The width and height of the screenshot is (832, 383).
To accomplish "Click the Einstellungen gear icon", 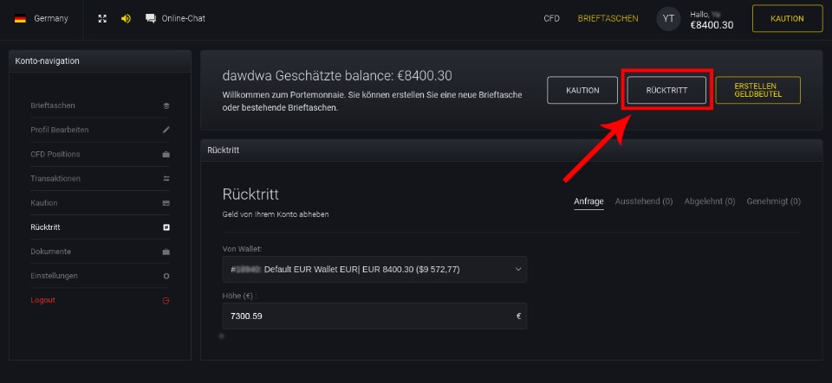I will [166, 276].
